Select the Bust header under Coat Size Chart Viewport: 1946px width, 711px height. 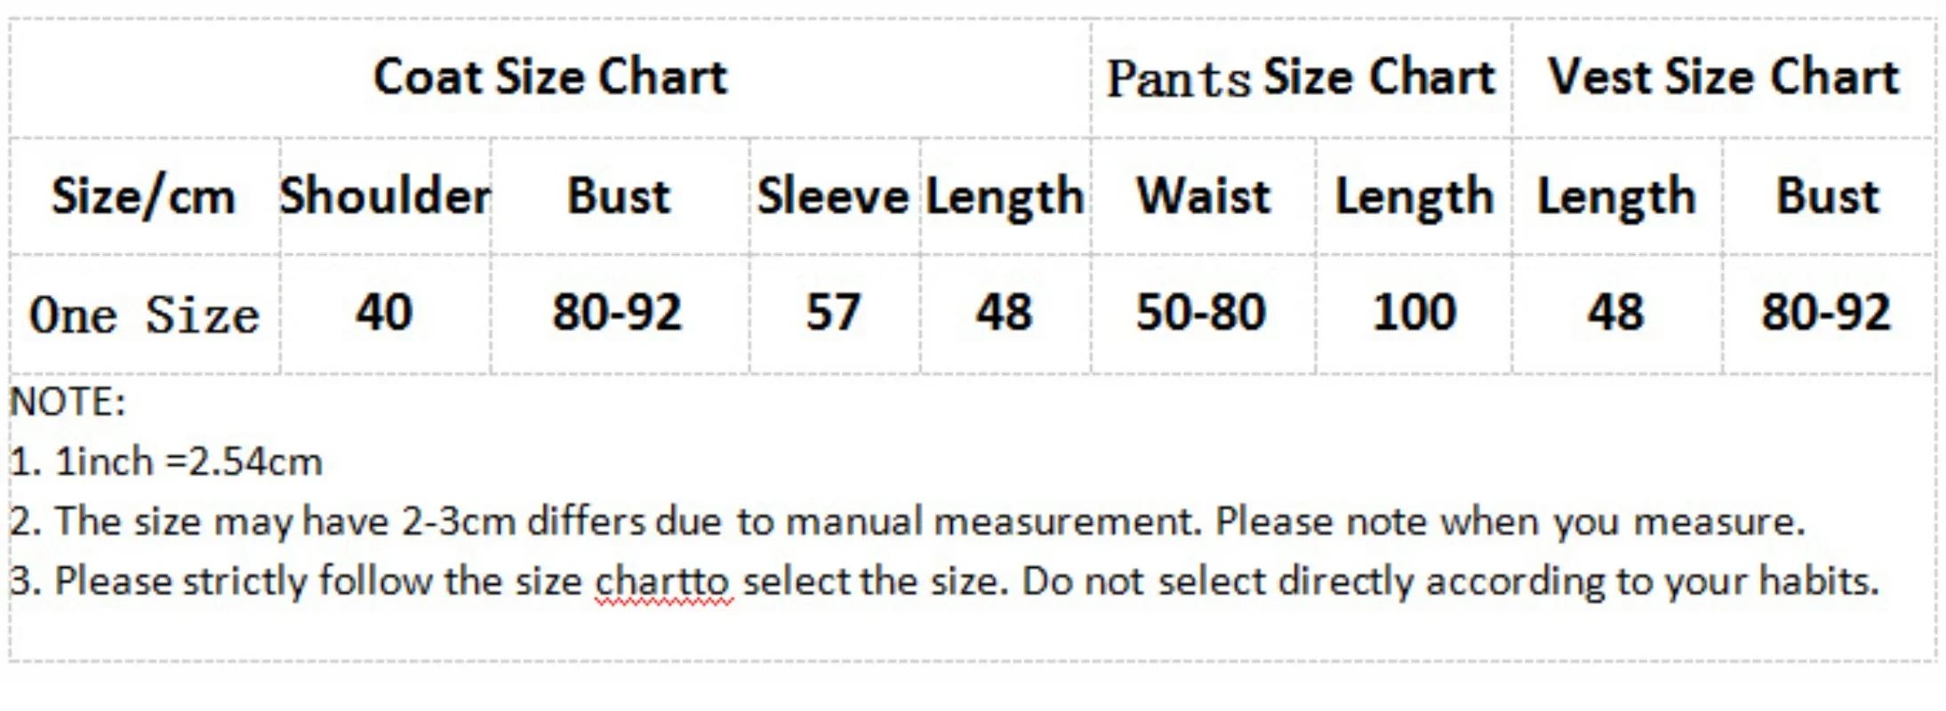619,196
